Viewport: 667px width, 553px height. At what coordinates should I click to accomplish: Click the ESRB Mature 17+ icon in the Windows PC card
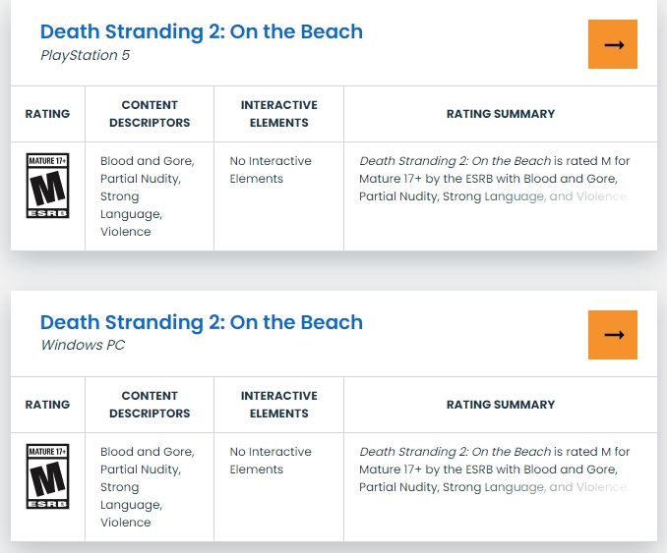(x=47, y=476)
